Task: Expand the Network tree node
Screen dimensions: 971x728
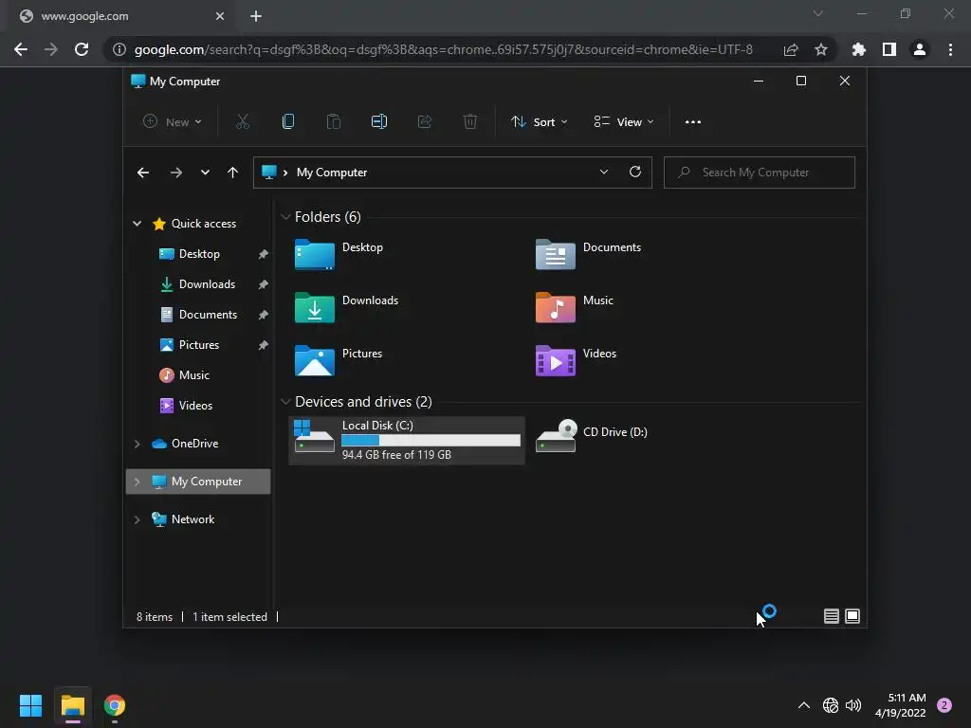Action: [x=137, y=520]
